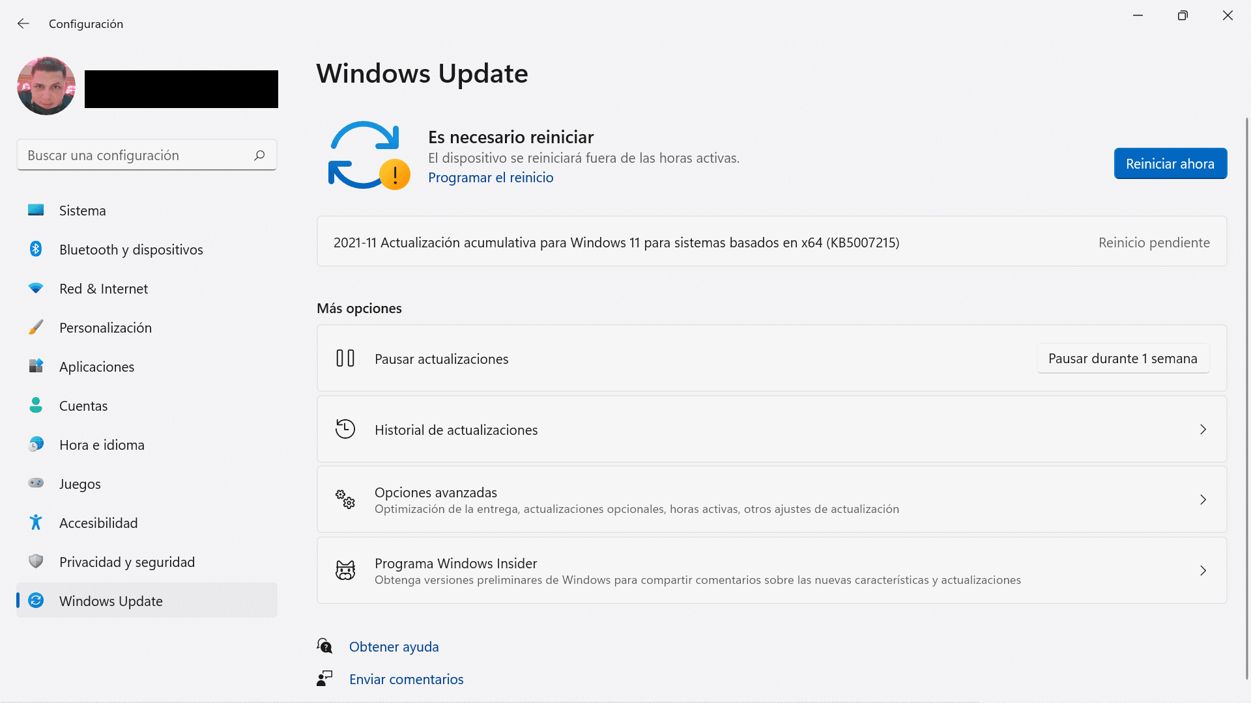This screenshot has height=703, width=1251.
Task: Open Accesibilidad label
Action: [98, 523]
